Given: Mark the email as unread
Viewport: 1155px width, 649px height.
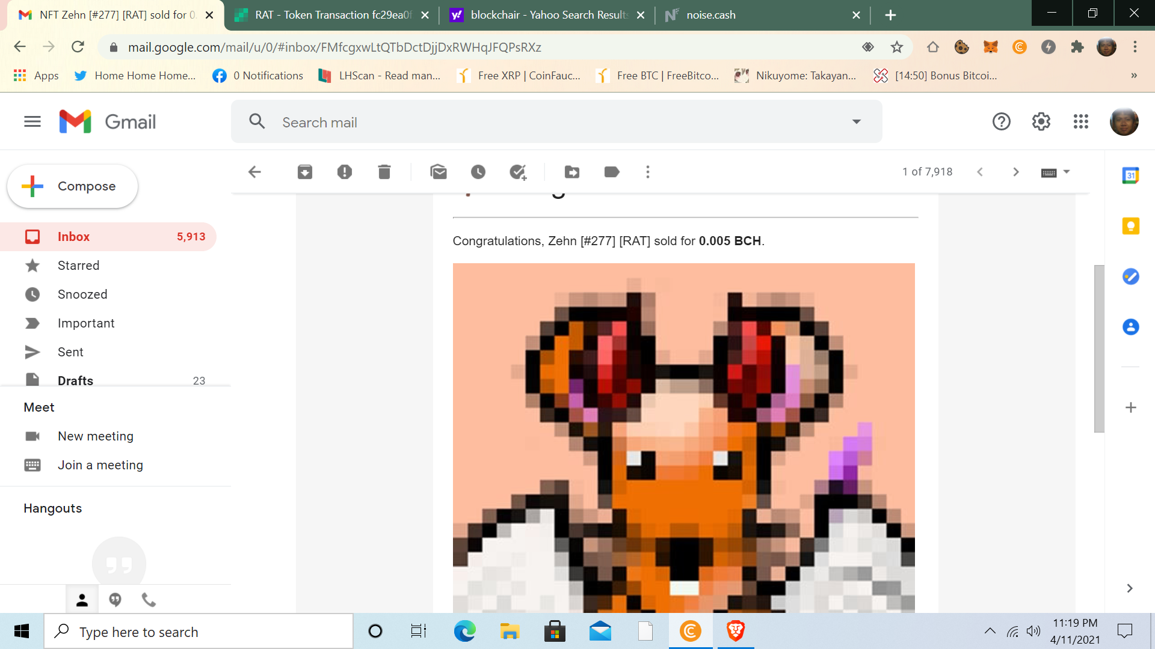Looking at the screenshot, I should point(439,172).
